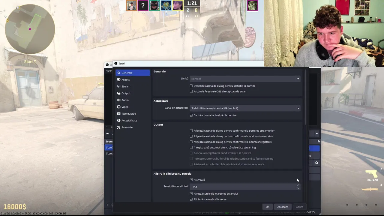The image size is (384, 216).
Task: Cancel changes with the Anulează button
Action: [283, 207]
